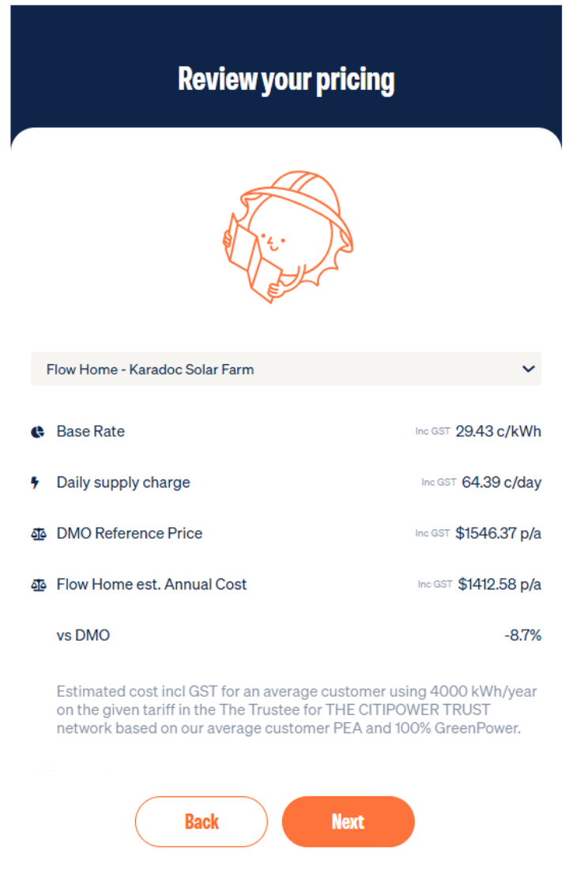Screen dimensions: 573x873
Task: Click the Flow Home est. Annual Cost label
Action: point(152,585)
